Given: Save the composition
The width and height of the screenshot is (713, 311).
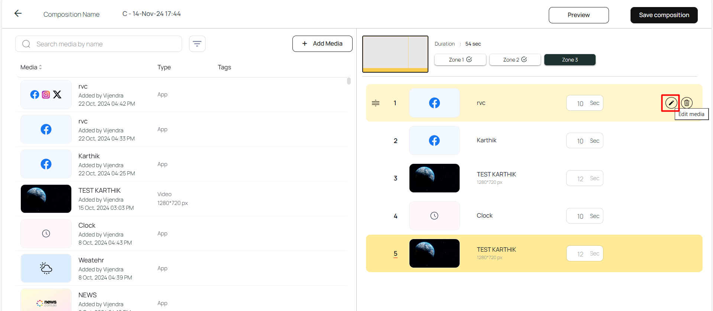Looking at the screenshot, I should tap(664, 15).
